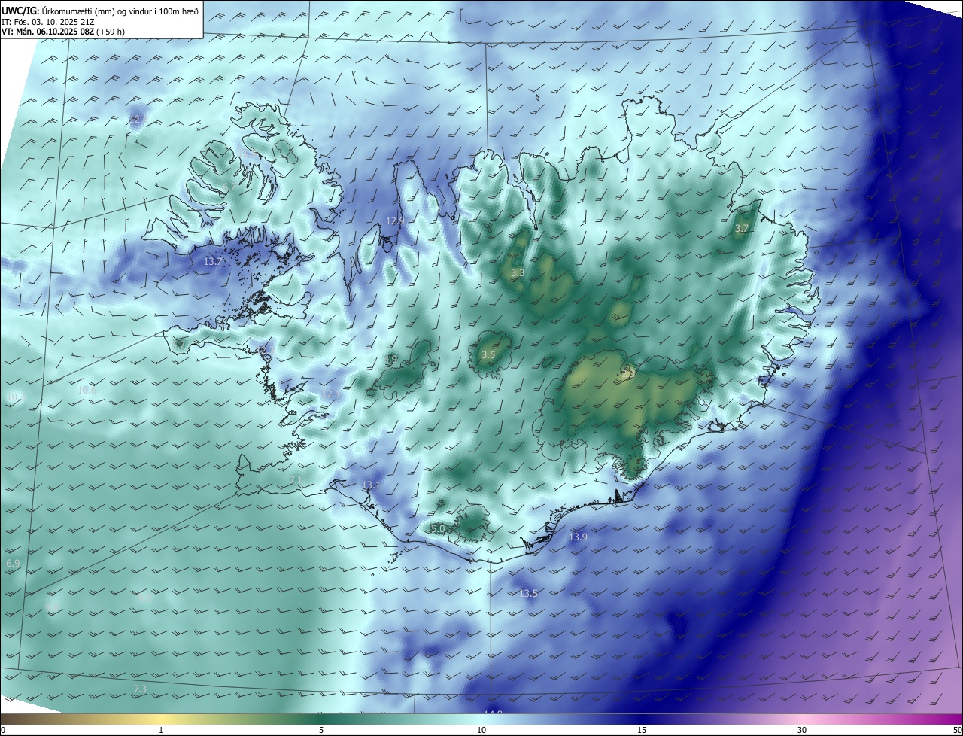This screenshot has height=736, width=963.
Task: Click the 4.9 value label on Langjökull glacier
Action: coord(390,360)
